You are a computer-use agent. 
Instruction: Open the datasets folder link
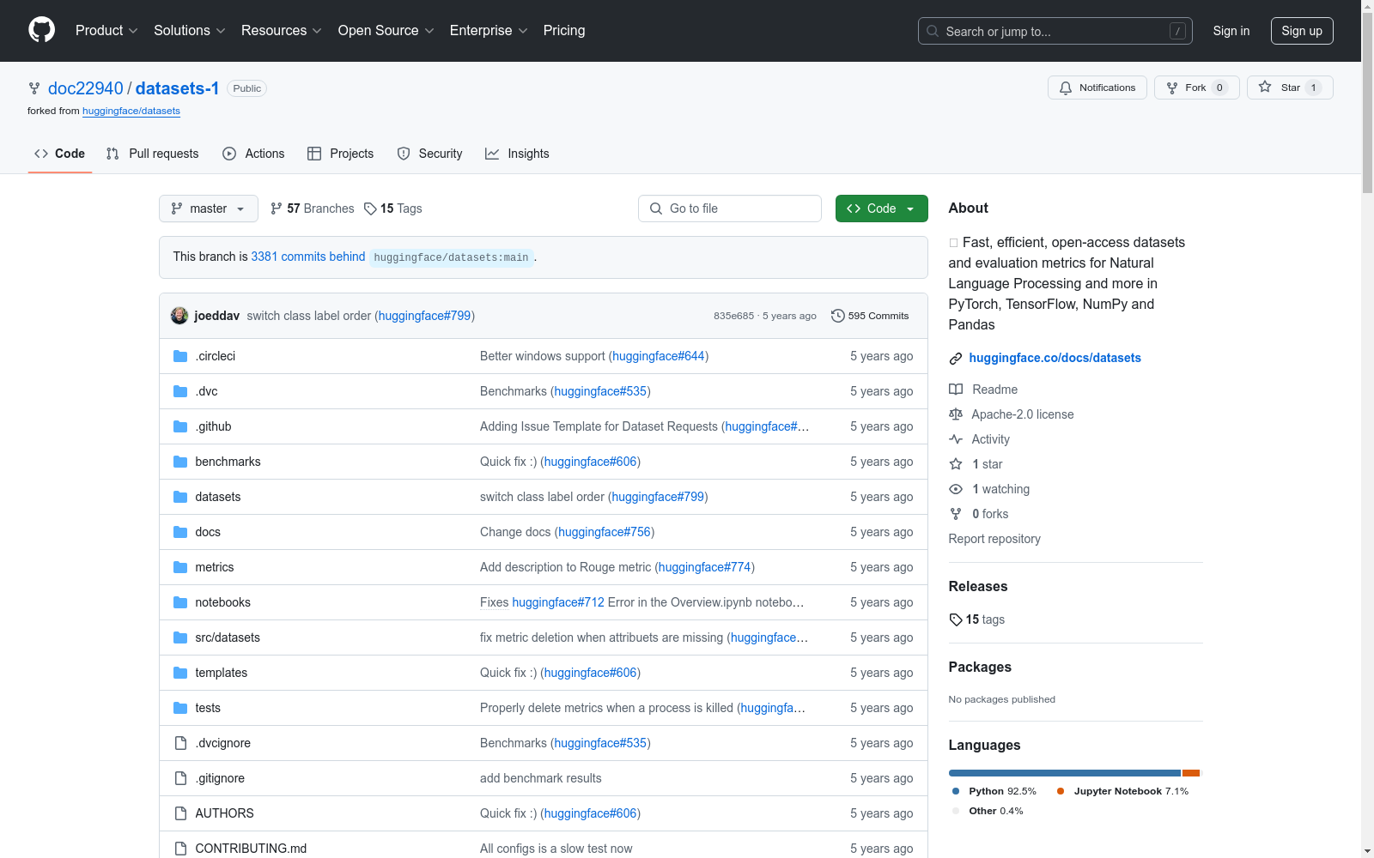(x=218, y=497)
